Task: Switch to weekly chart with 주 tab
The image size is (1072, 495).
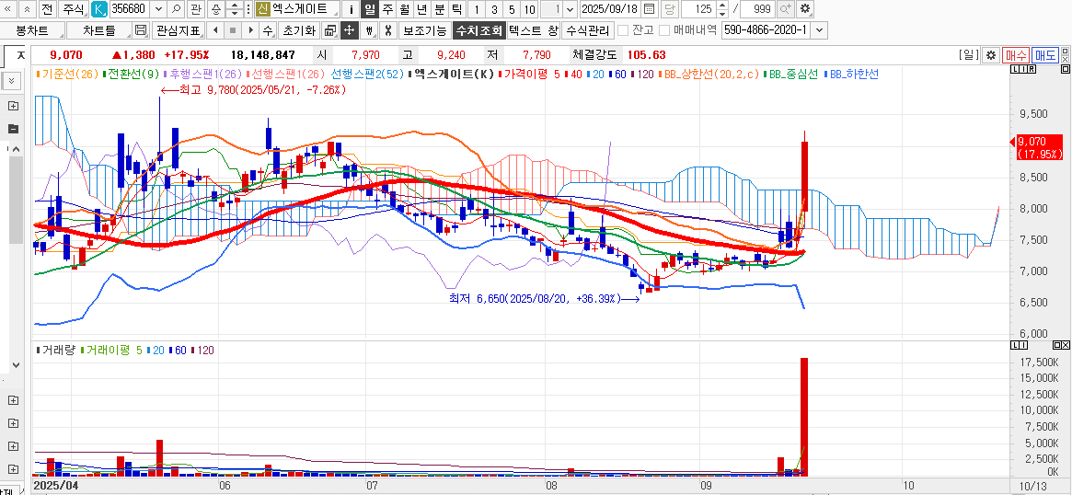Action: pos(386,9)
